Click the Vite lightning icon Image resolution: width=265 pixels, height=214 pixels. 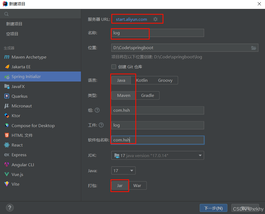point(7,184)
